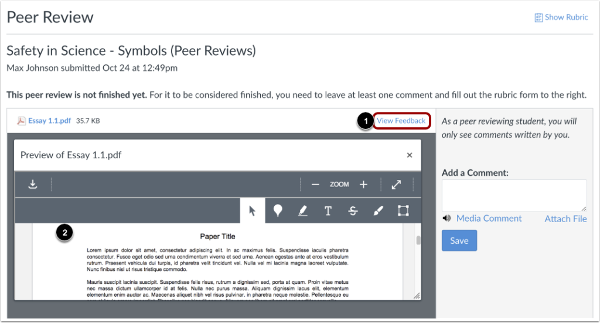Screen dimensions: 600x323
Task: Select the point annotation pin tool
Action: click(278, 211)
